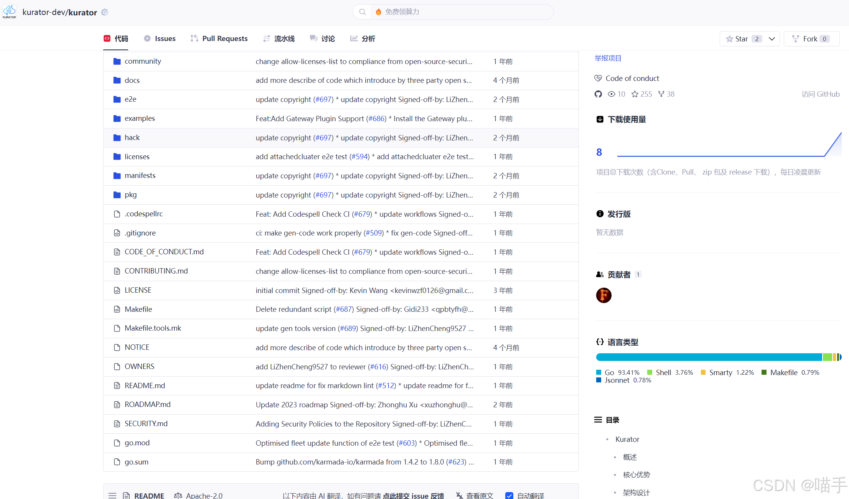Open the hack folder

pos(132,138)
